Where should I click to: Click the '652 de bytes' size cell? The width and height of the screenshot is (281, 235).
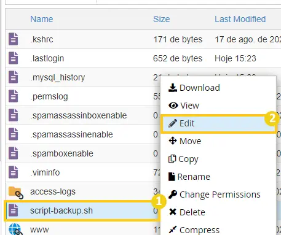[x=178, y=58]
